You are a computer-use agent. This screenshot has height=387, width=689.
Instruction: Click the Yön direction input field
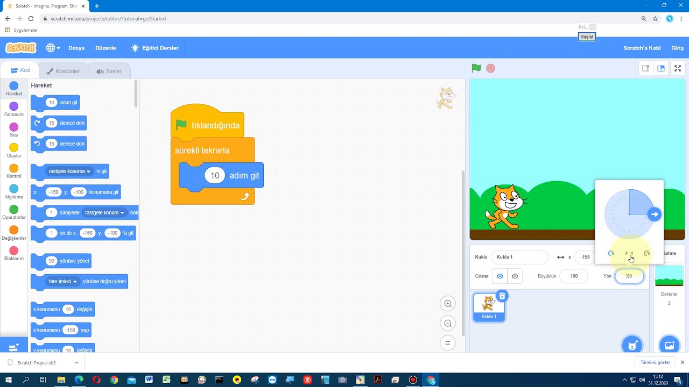[x=629, y=276]
